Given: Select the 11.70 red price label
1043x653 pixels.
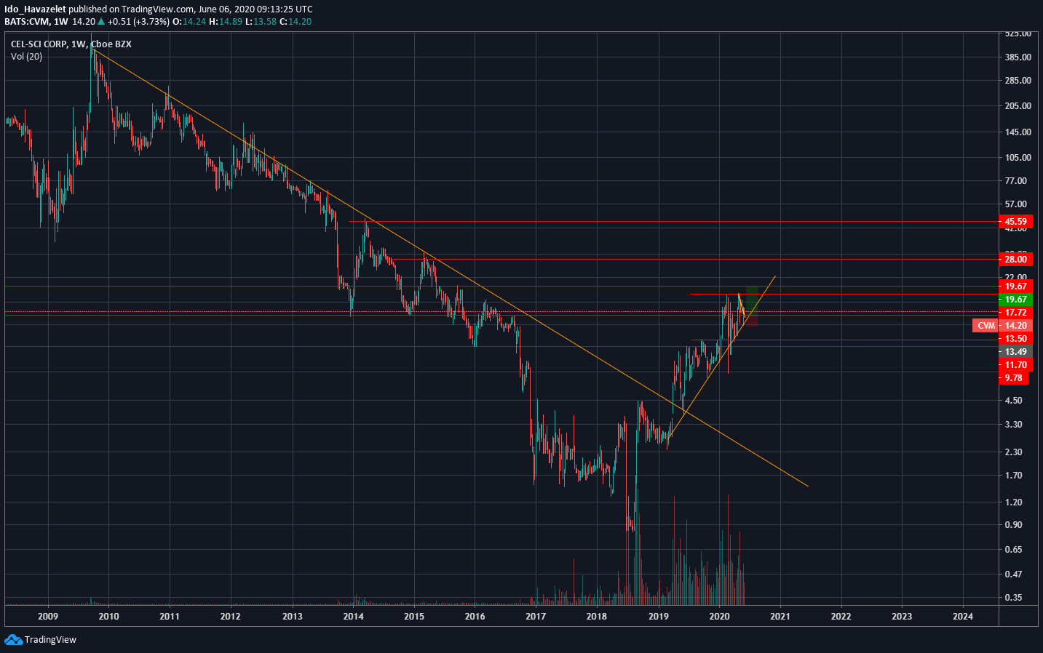Looking at the screenshot, I should click(1016, 365).
